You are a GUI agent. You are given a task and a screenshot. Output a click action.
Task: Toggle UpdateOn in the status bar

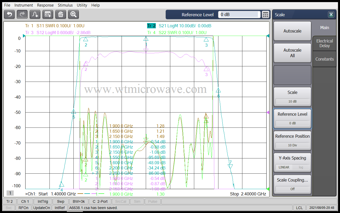tap(42, 207)
